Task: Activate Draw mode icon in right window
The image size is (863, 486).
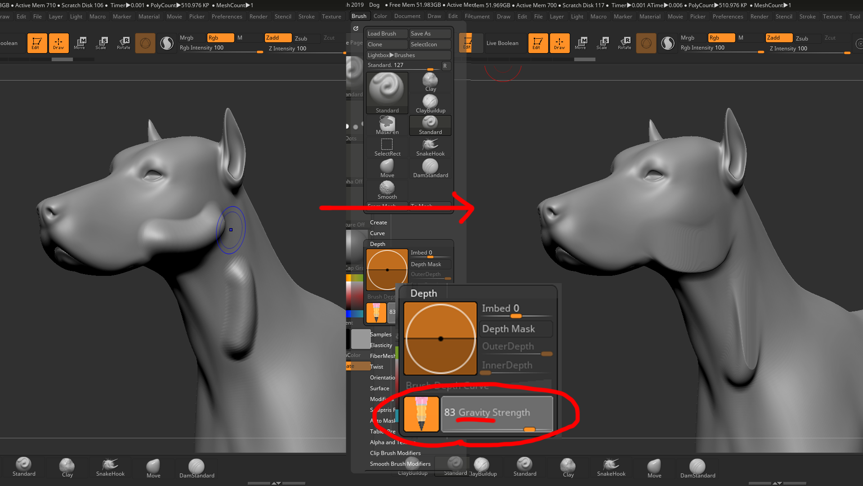Action: 559,43
